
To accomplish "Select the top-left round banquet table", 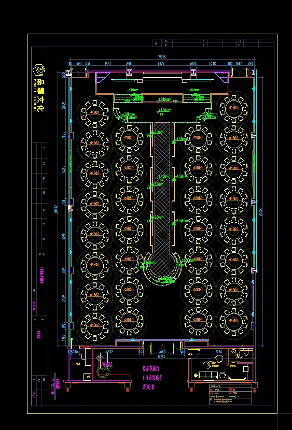I will click(95, 113).
